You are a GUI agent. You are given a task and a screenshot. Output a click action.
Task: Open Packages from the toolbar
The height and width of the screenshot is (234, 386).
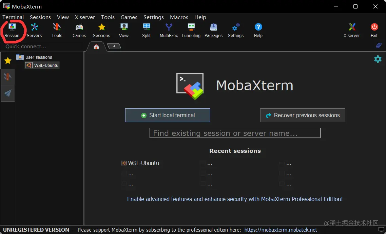(x=213, y=30)
